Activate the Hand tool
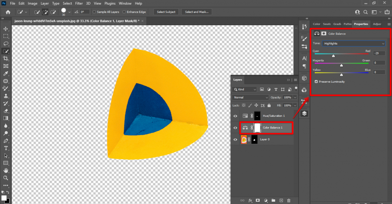The height and width of the screenshot is (204, 392). pos(6,170)
